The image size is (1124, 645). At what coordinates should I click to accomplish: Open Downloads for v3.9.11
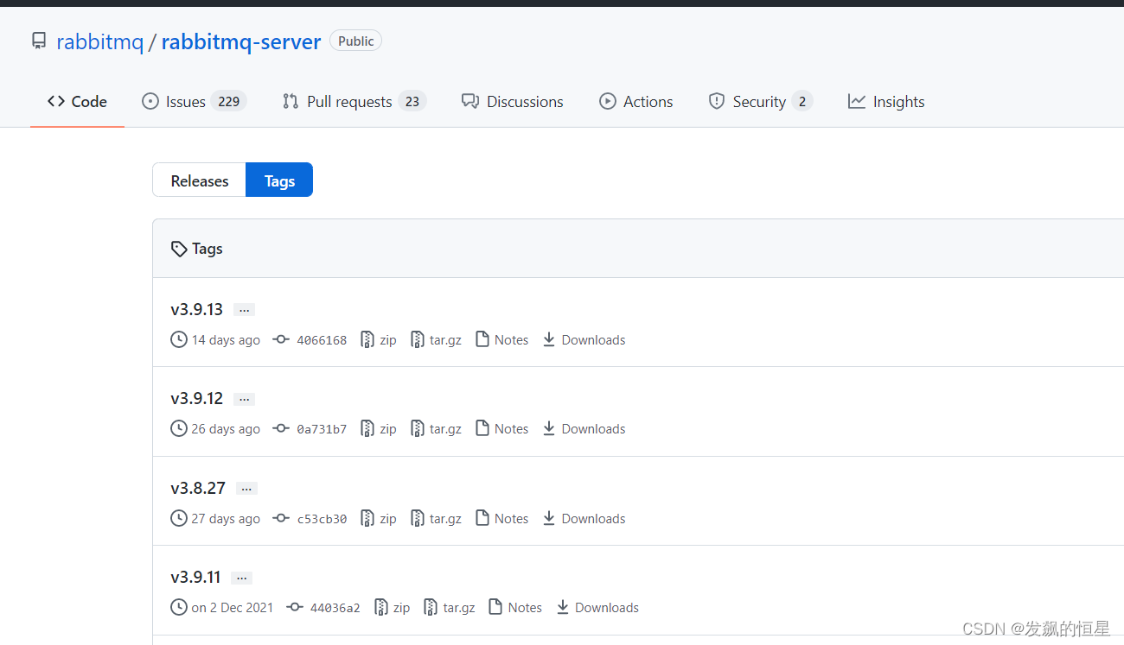(x=597, y=607)
